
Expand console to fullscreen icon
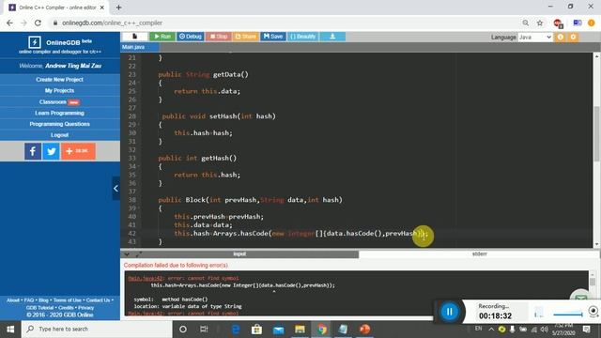pos(138,254)
